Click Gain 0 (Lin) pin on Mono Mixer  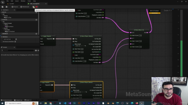pos(131,36)
